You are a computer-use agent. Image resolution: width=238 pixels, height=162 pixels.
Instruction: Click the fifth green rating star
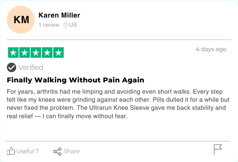click(58, 53)
